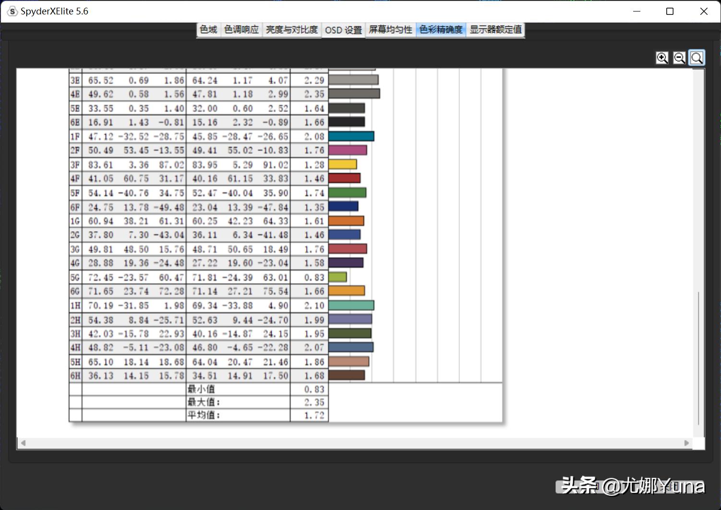Click the right arrow of the horizontal scrollbar
Screen dimensions: 721x510
pyautogui.click(x=685, y=443)
